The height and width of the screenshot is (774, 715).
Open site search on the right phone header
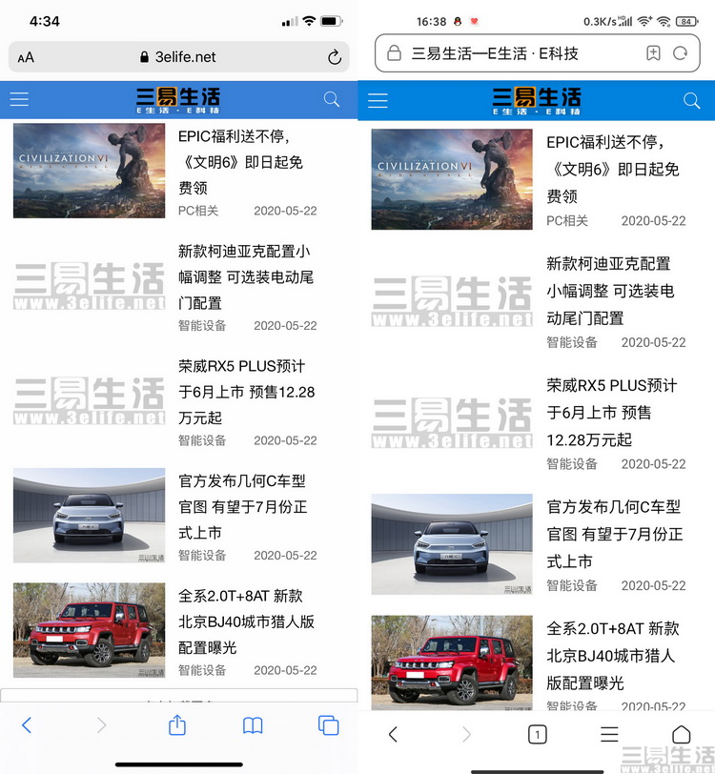point(691,100)
